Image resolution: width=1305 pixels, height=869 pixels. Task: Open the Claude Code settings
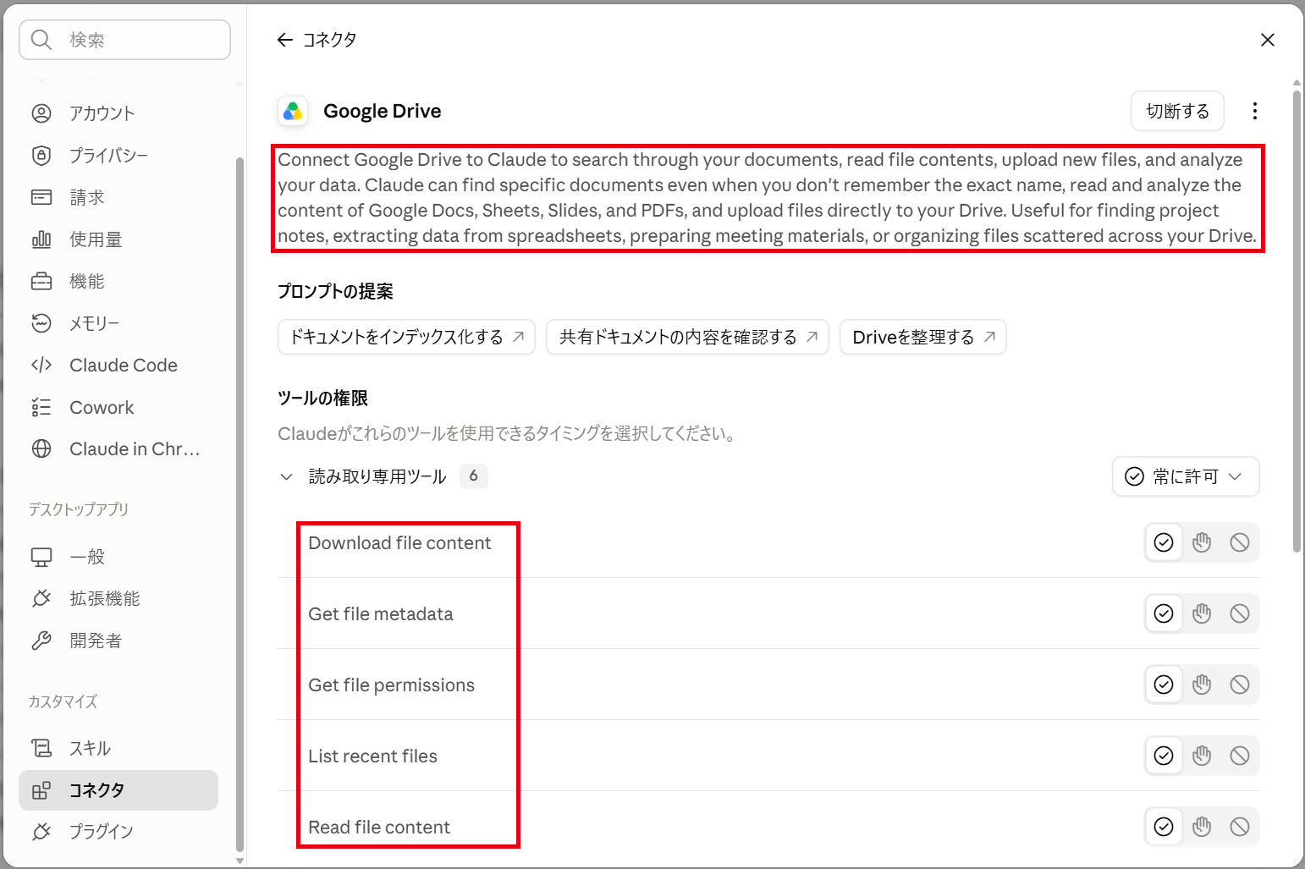point(118,365)
